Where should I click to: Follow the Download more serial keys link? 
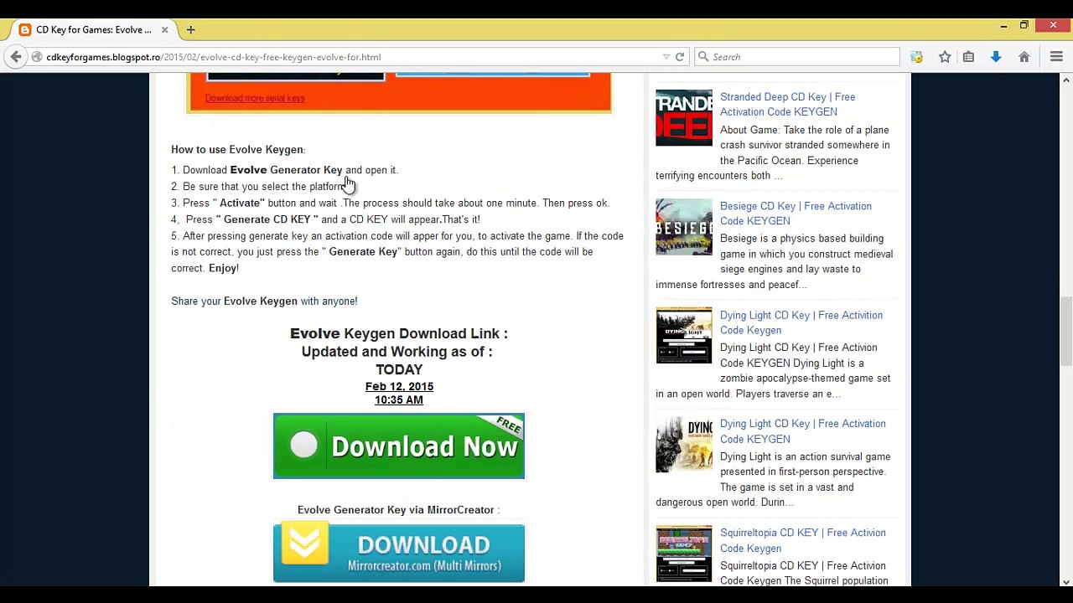(255, 98)
